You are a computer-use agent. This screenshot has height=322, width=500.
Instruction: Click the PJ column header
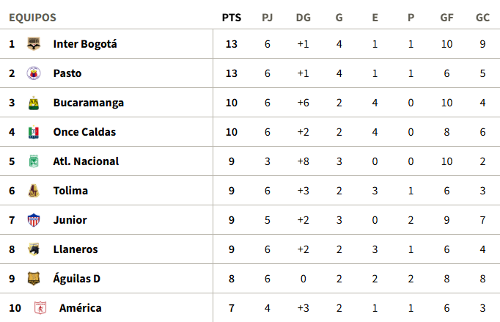pyautogui.click(x=268, y=18)
